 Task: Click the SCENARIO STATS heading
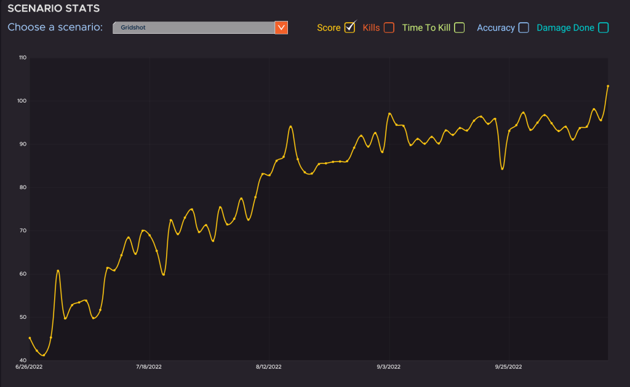click(54, 9)
